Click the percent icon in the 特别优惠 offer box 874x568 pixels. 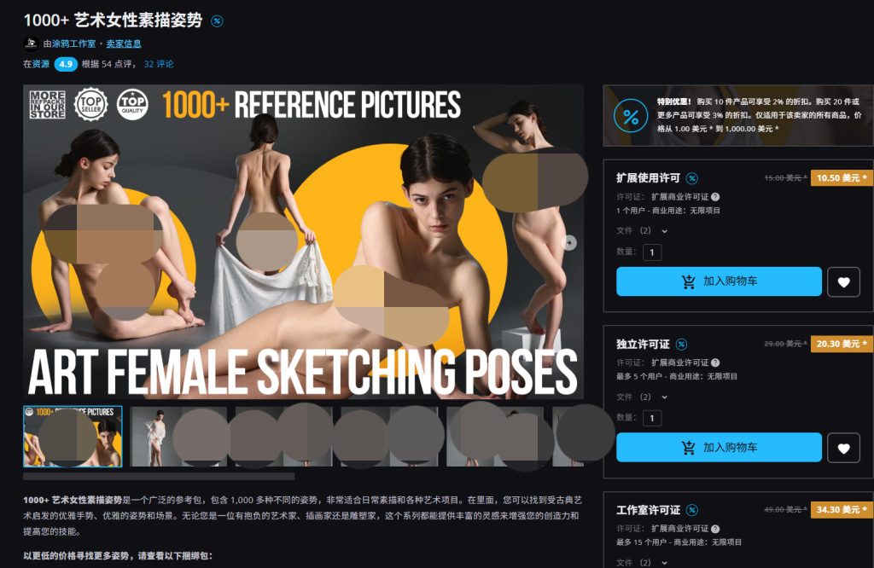(x=632, y=117)
